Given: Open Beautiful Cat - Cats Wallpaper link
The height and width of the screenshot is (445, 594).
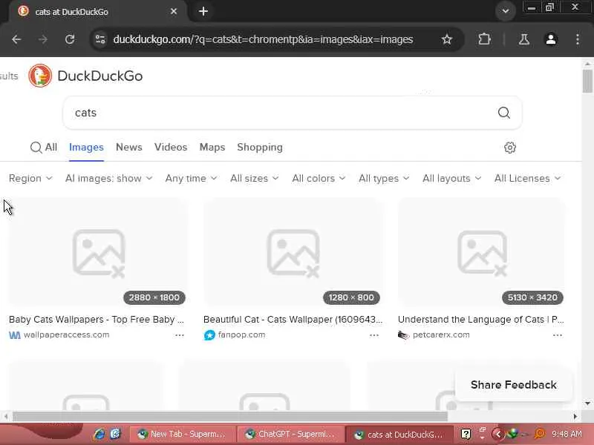Looking at the screenshot, I should 293,320.
